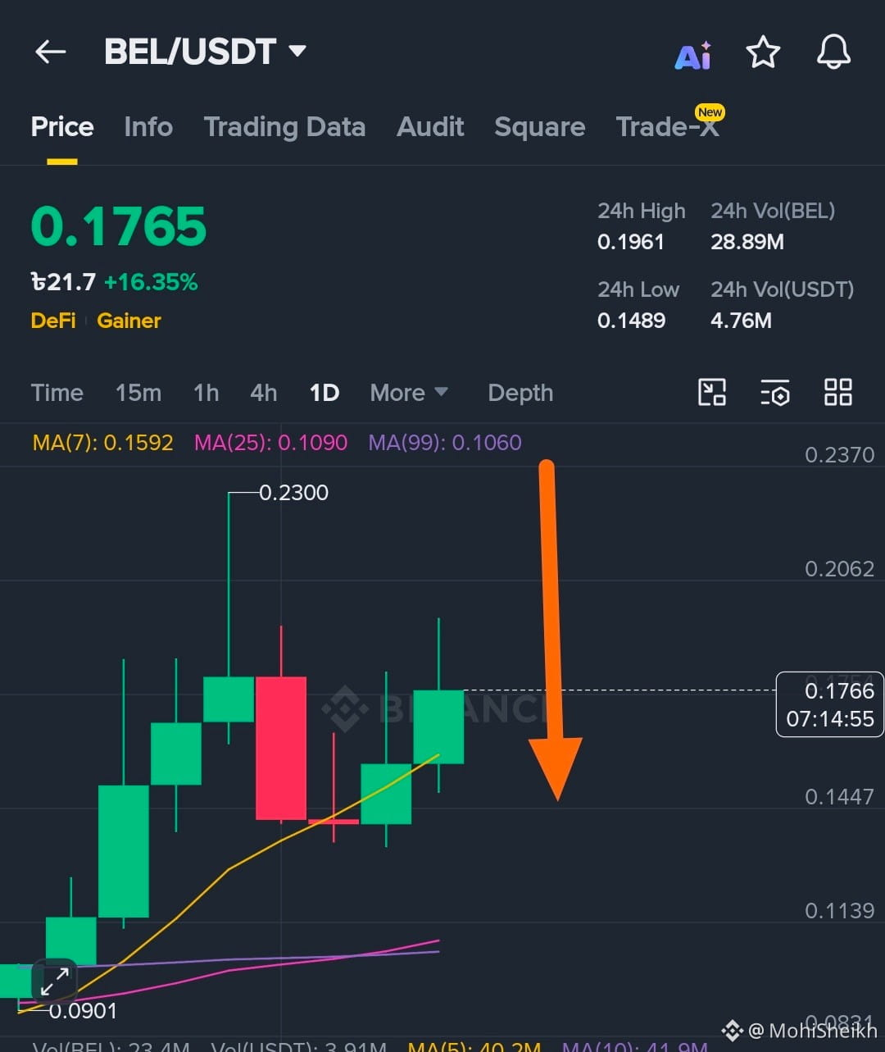The width and height of the screenshot is (885, 1052).
Task: Open price alerts bell icon
Action: (x=833, y=52)
